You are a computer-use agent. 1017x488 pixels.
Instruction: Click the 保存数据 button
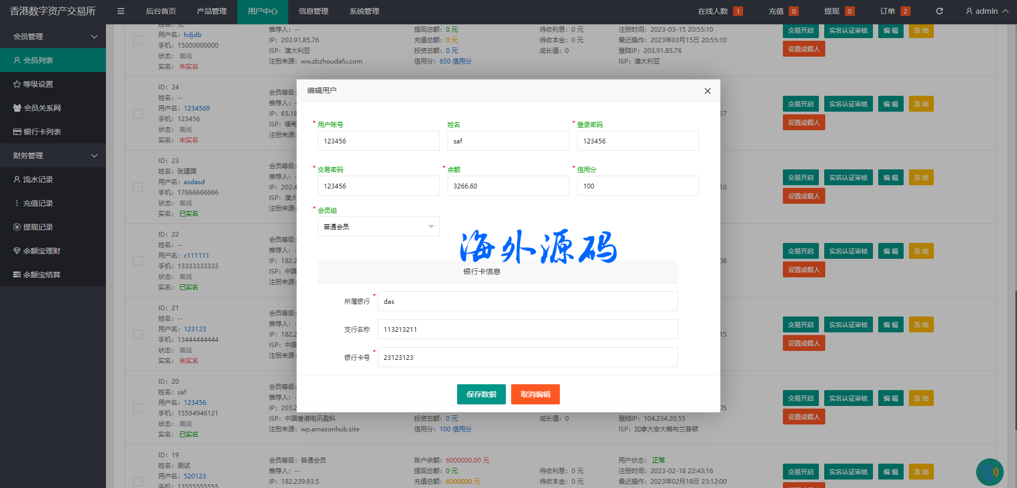tap(481, 394)
